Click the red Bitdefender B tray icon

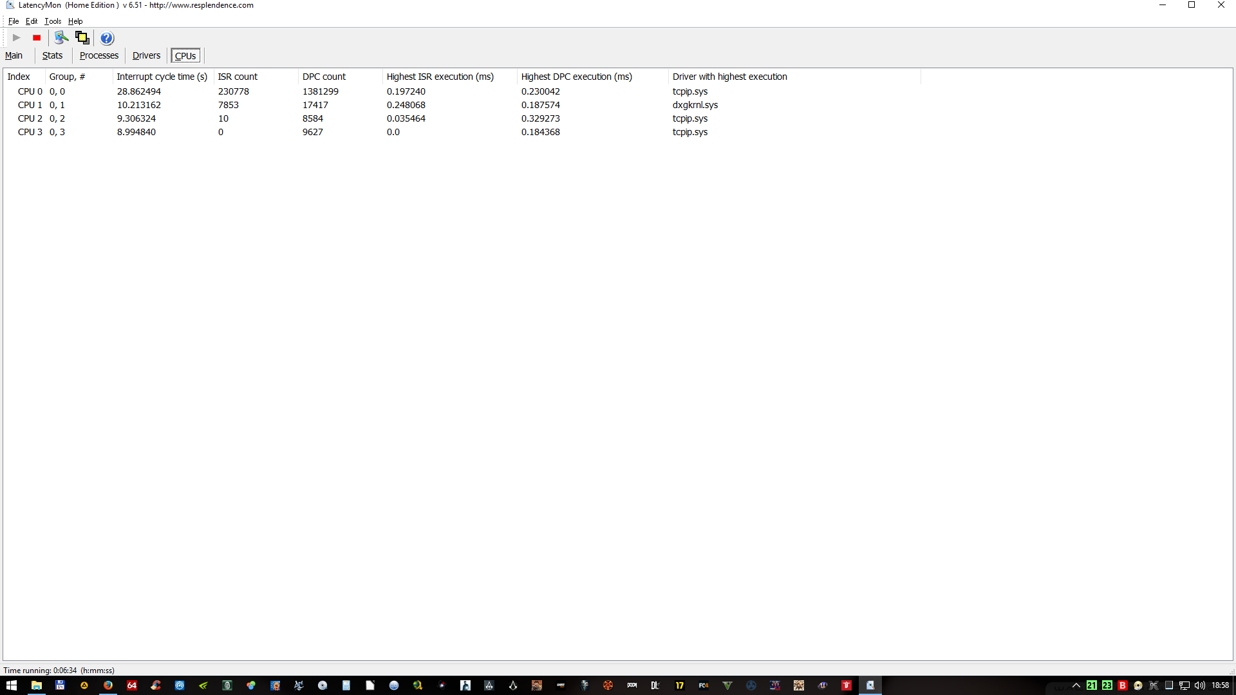[x=1122, y=685]
